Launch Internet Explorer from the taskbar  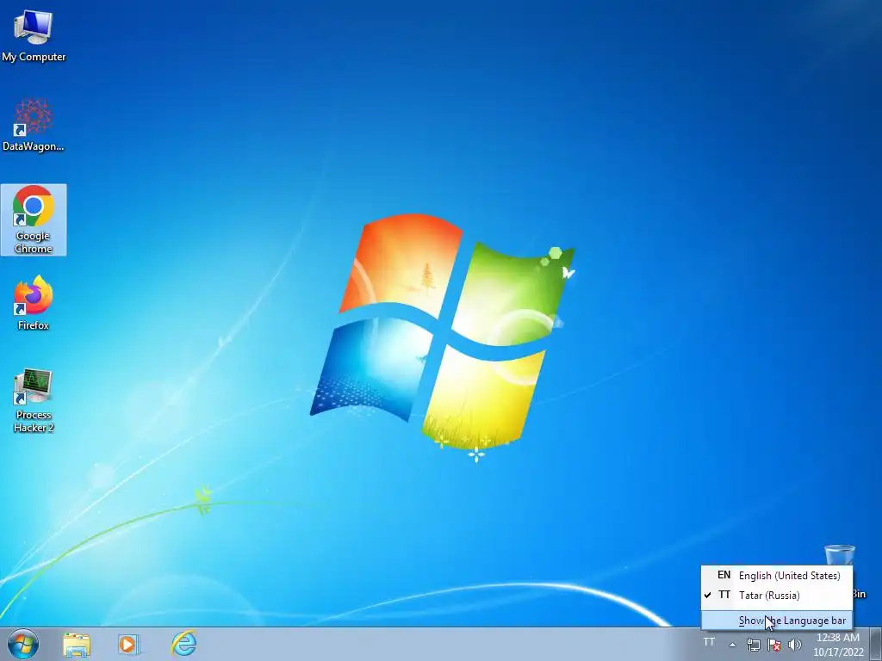[x=184, y=644]
